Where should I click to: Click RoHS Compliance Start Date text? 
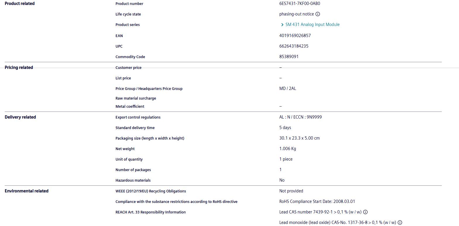coord(317,201)
